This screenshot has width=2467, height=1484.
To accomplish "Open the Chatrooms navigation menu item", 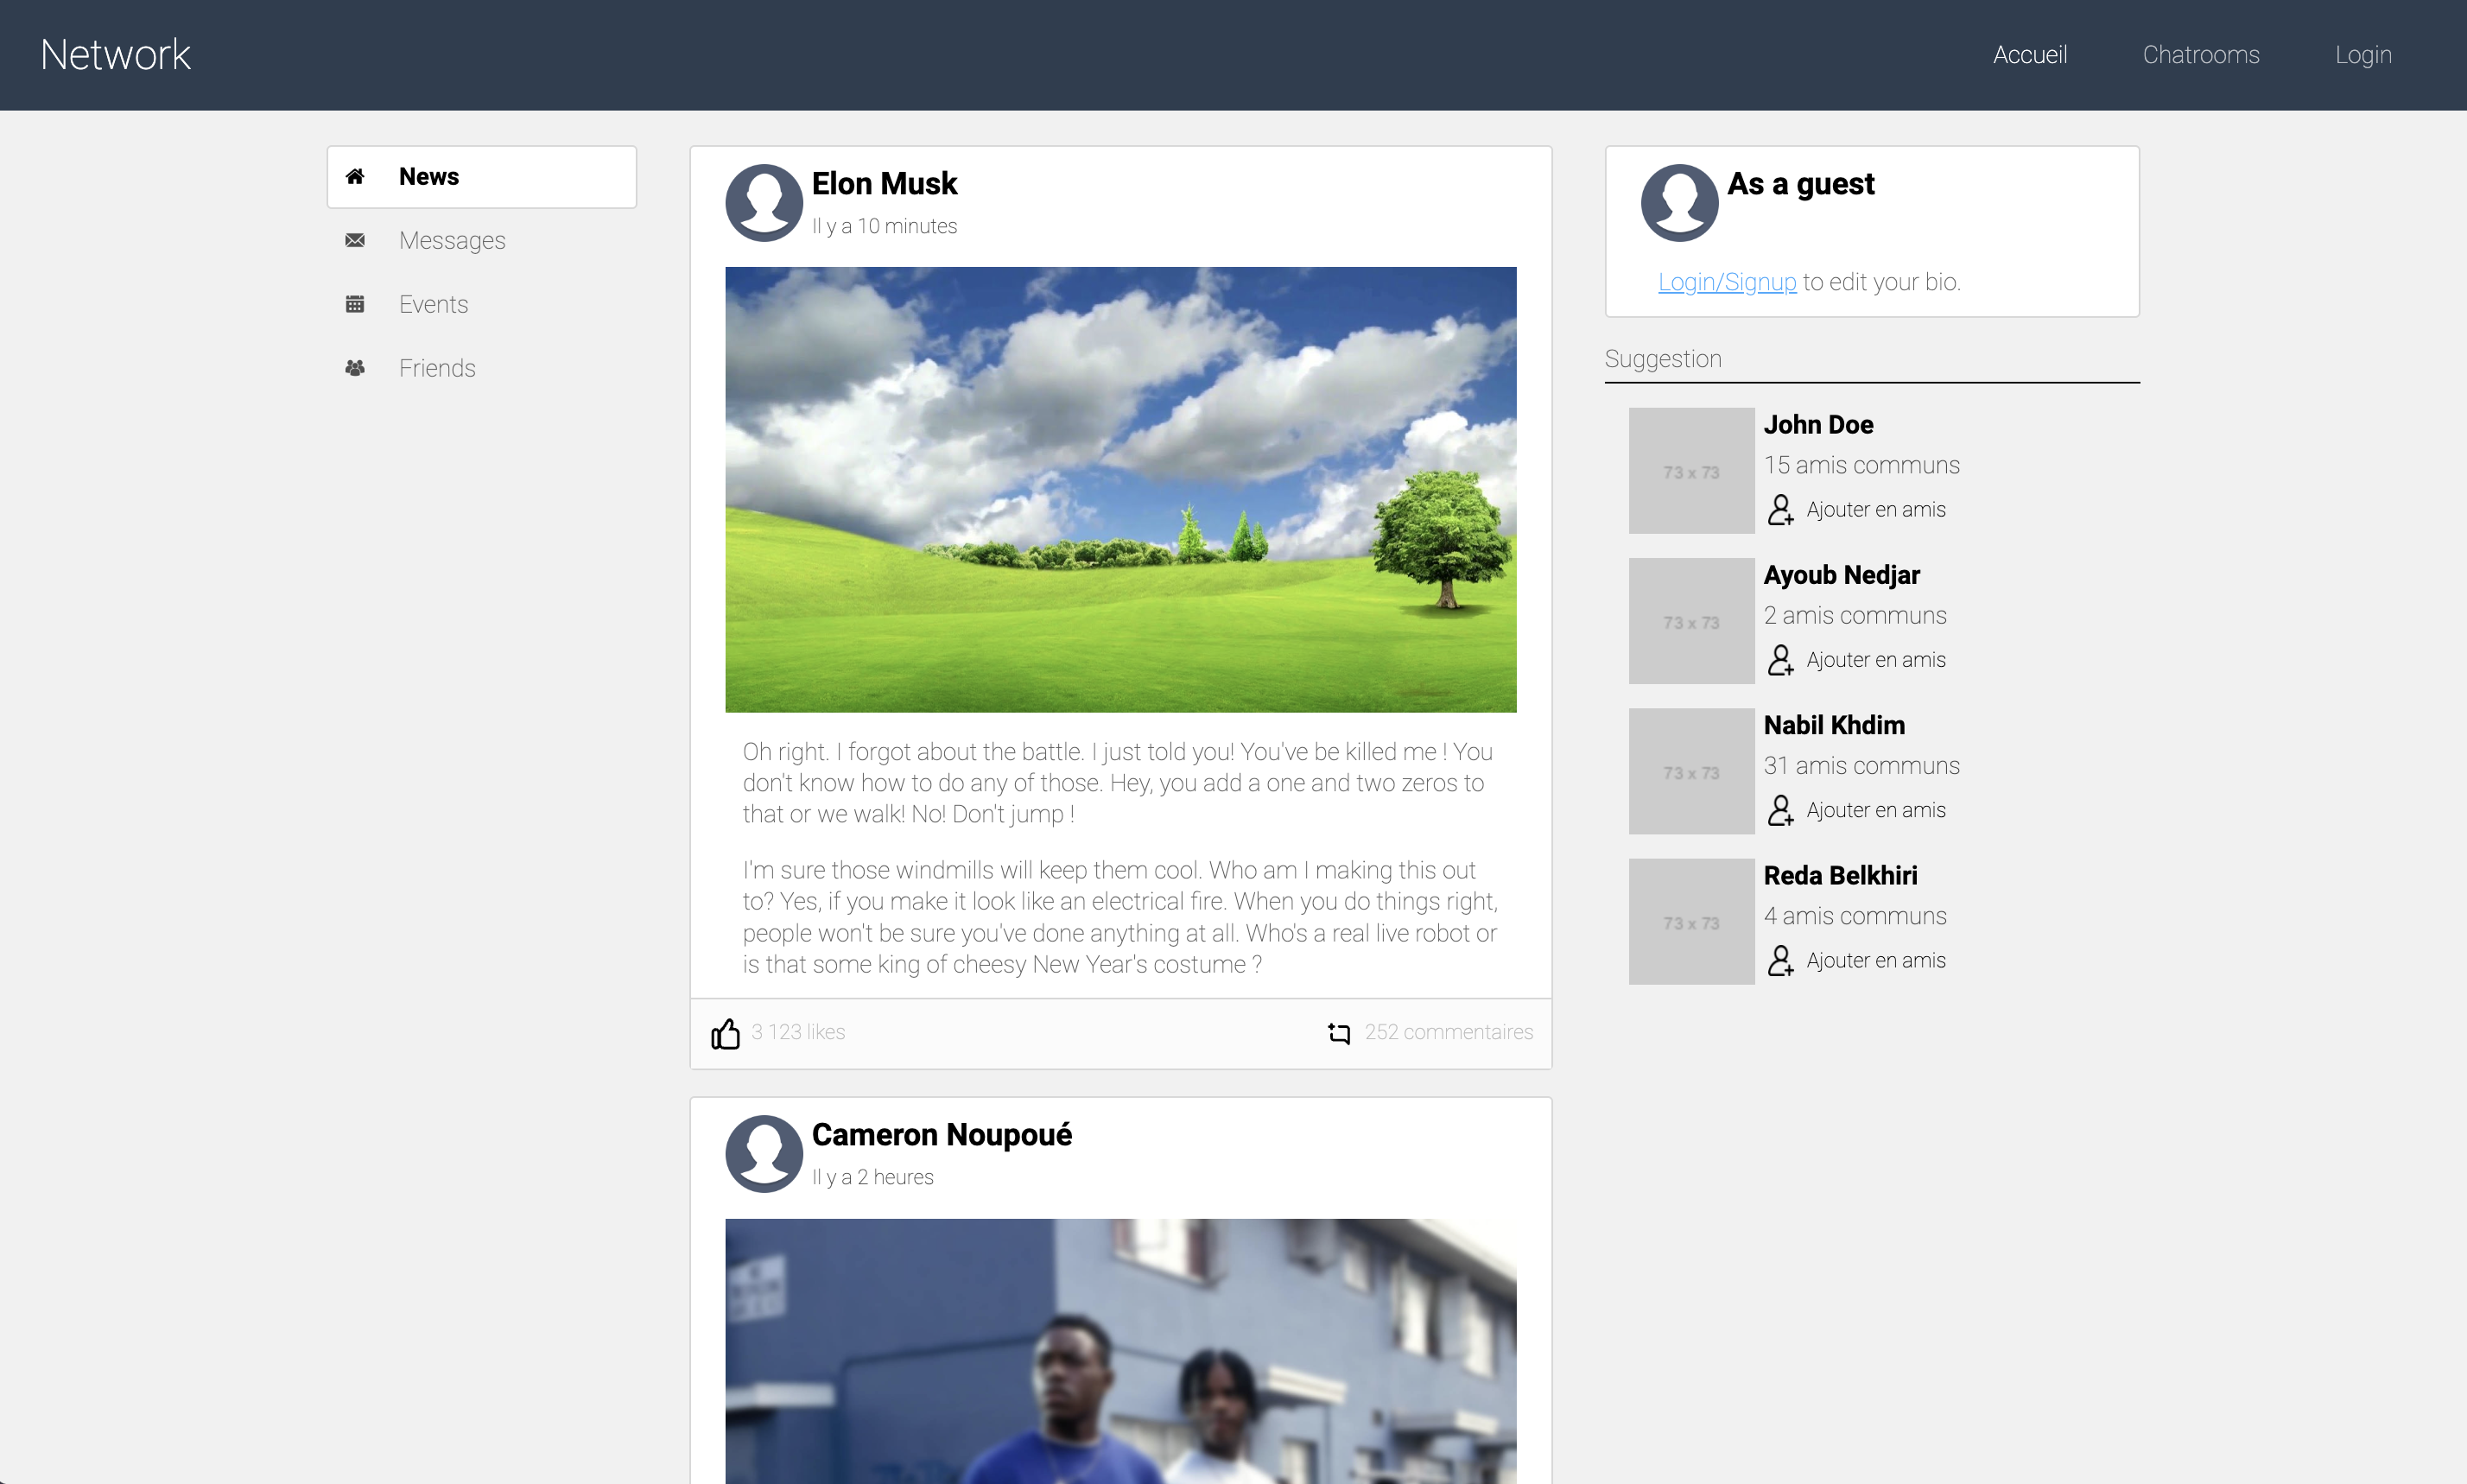I will point(2197,54).
